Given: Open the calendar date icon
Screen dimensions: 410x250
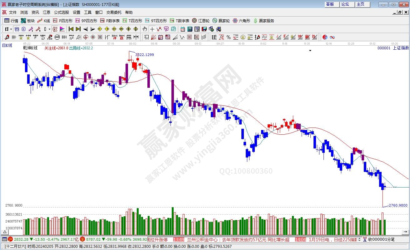Looking at the screenshot, I should (x=182, y=29).
